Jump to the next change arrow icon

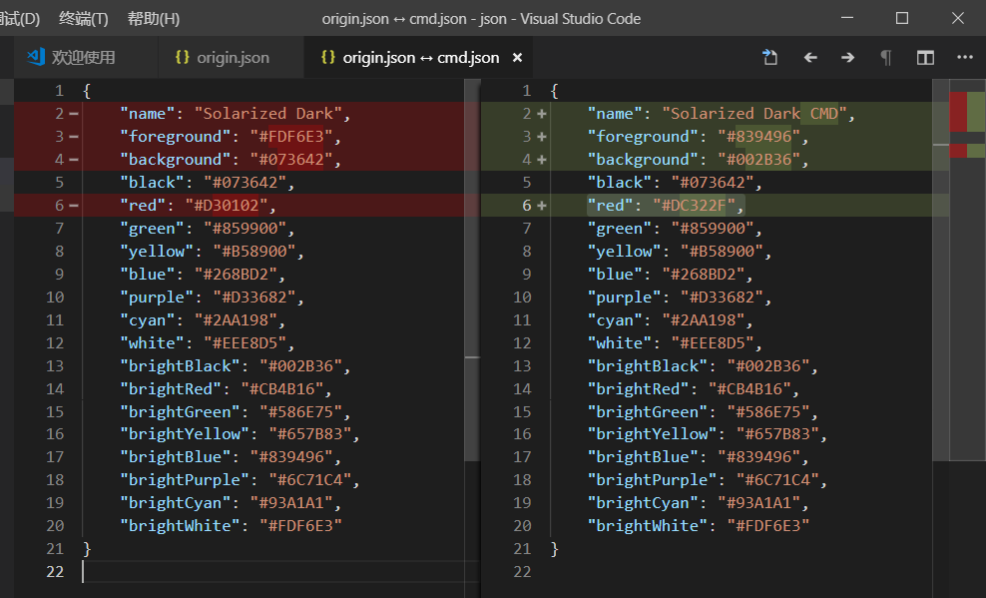pos(847,58)
